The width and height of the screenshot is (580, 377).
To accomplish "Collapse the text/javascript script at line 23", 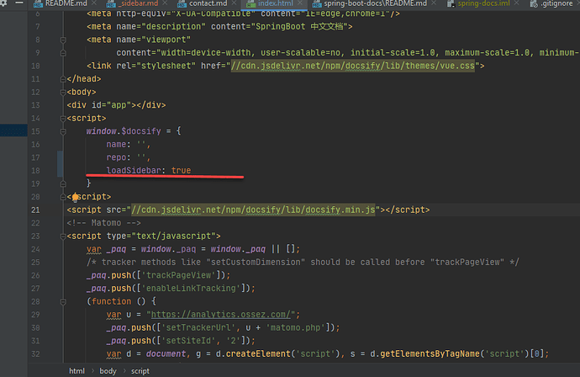I will click(x=63, y=236).
